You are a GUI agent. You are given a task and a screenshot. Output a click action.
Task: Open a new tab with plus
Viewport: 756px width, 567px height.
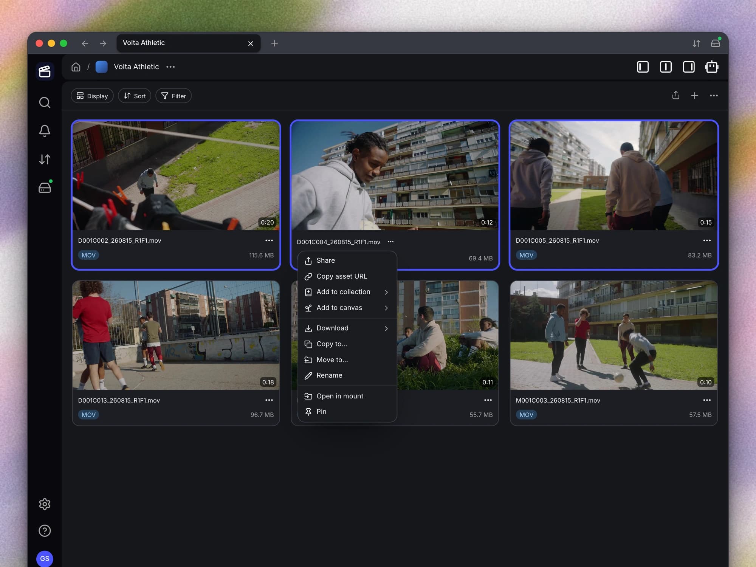(274, 43)
